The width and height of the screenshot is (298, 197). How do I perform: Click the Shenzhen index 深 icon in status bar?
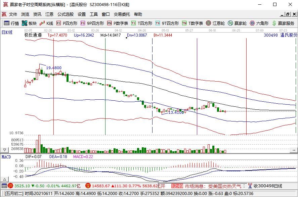coord(88,186)
